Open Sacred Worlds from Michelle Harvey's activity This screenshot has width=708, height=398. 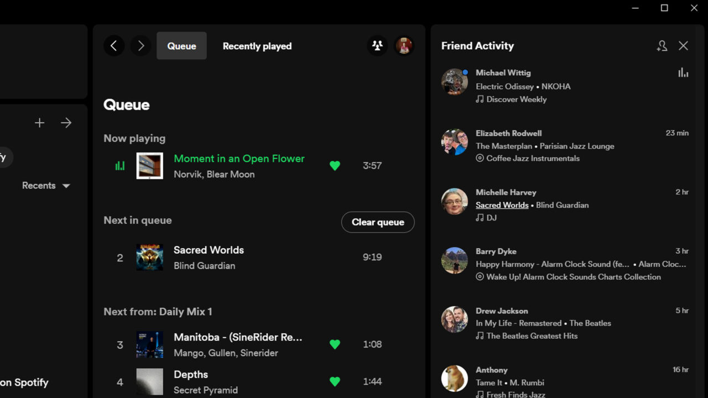[502, 205]
